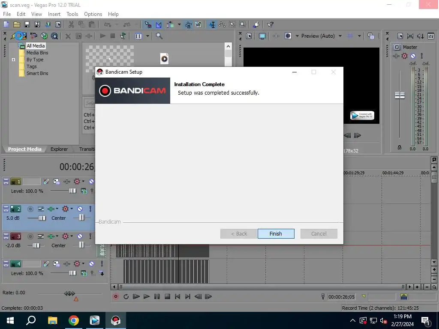Open the View menu

(x=36, y=14)
